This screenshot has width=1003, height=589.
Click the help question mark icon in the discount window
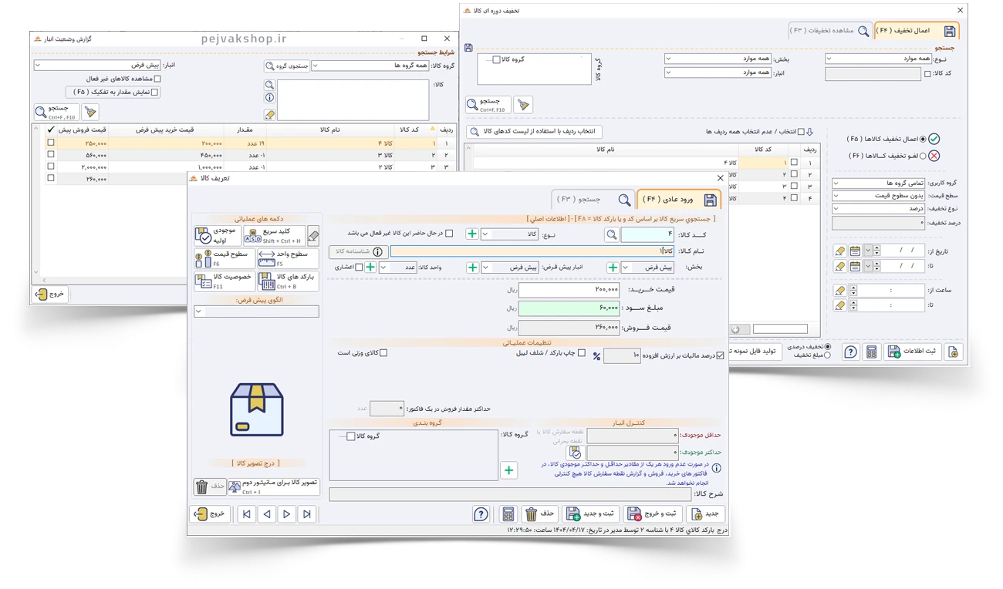coord(850,352)
